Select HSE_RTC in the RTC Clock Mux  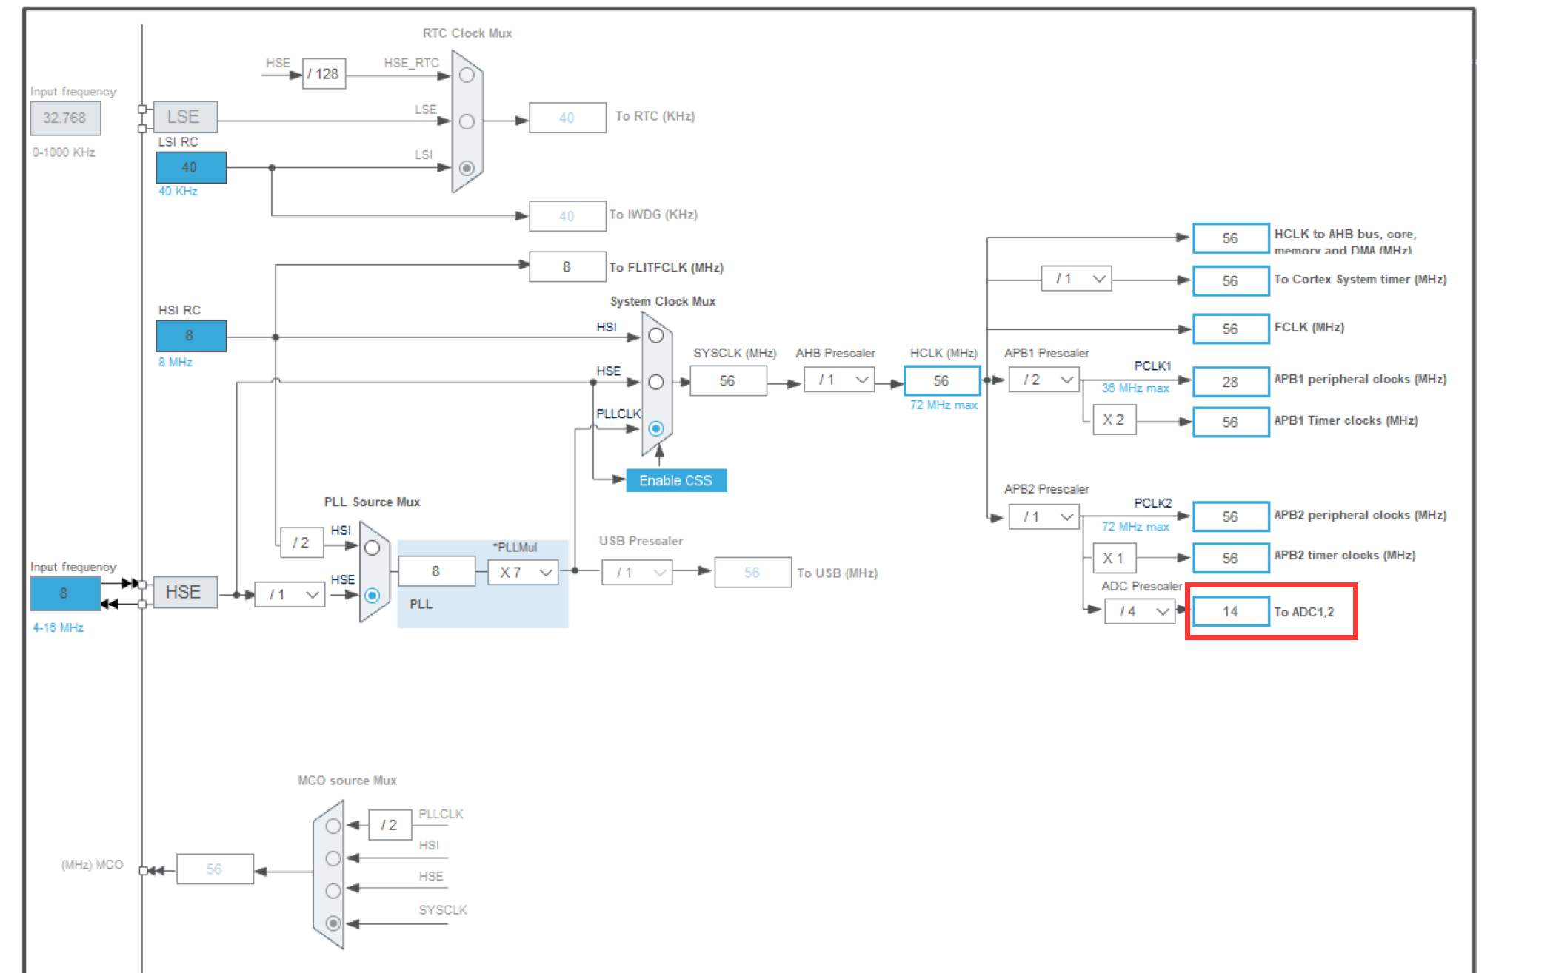(466, 75)
